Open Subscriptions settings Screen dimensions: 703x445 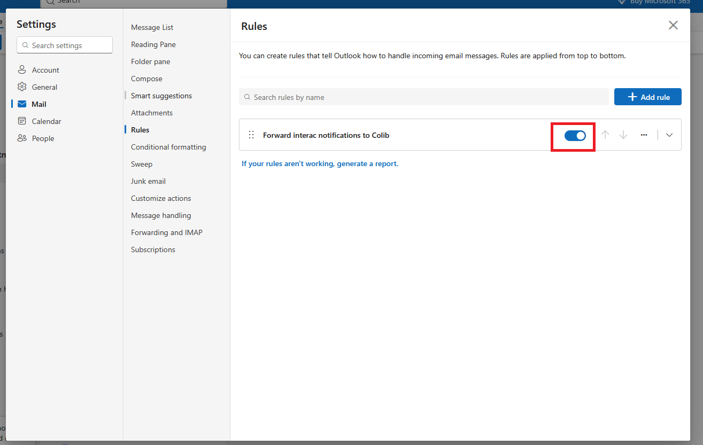click(153, 249)
